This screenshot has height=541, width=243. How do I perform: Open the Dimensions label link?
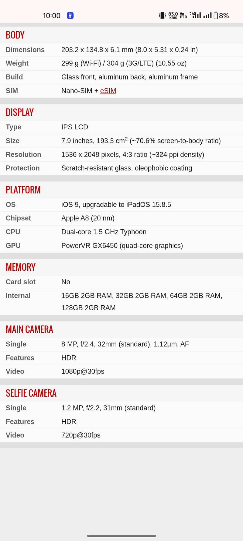coord(25,50)
